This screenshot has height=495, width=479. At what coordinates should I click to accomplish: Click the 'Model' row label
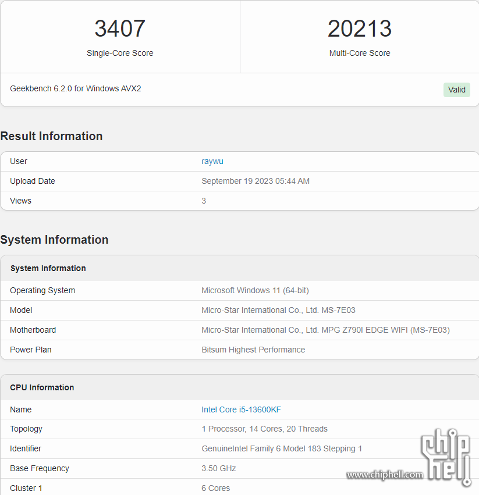pos(21,310)
